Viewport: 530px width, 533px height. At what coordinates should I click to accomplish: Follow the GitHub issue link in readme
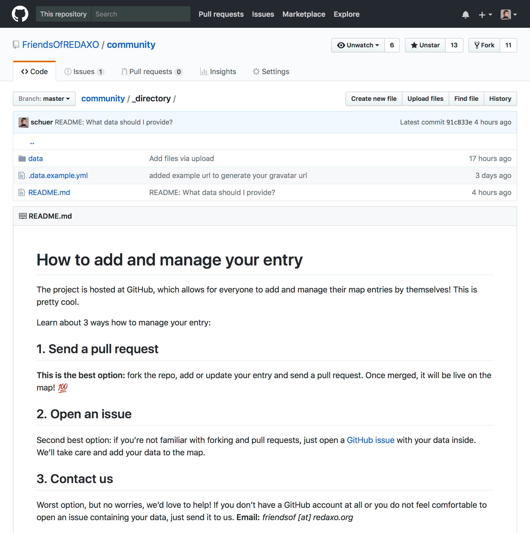click(x=370, y=440)
